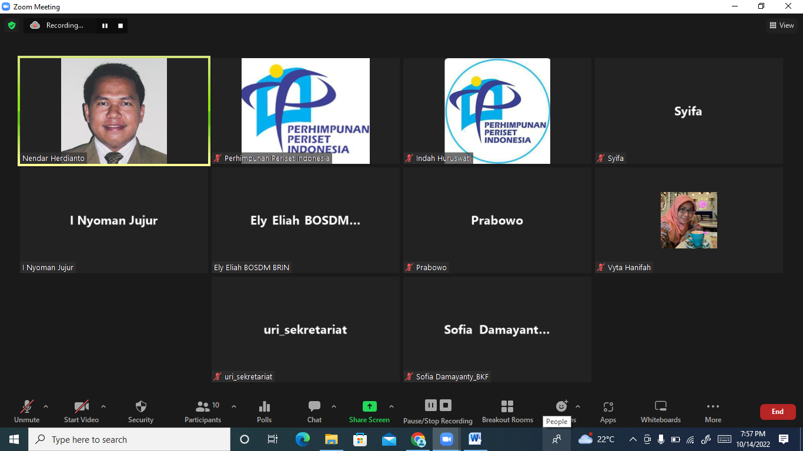Open the notification center icon
Image resolution: width=803 pixels, height=451 pixels.
click(x=784, y=439)
